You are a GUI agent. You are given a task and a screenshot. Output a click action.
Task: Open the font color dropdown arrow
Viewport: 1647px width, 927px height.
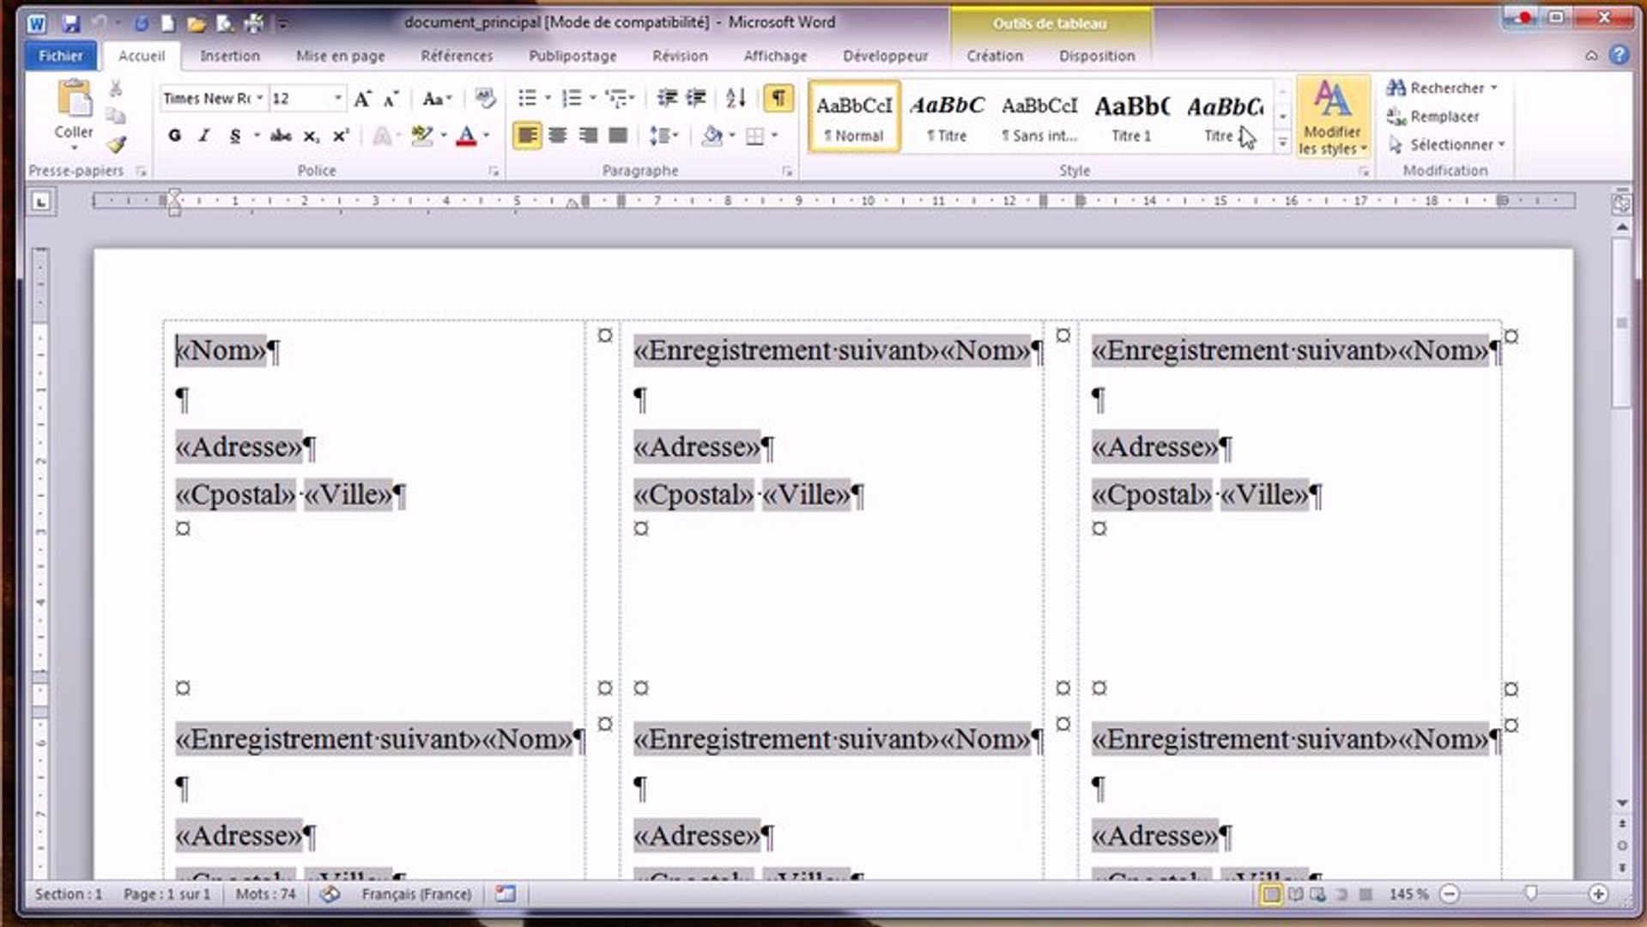[x=487, y=136]
